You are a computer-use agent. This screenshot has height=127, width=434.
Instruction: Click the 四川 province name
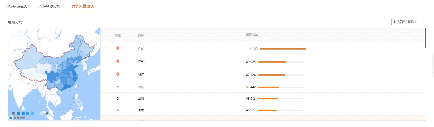pos(141,99)
